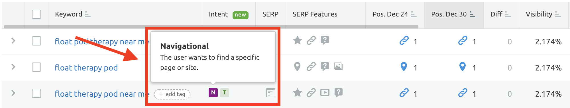Click the star SERP feature icon in first row
Viewport: 570px width, 108px height.
(297, 40)
